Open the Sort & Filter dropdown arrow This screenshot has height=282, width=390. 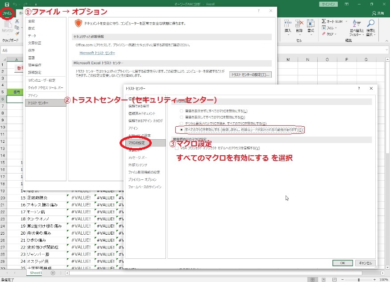click(363, 35)
